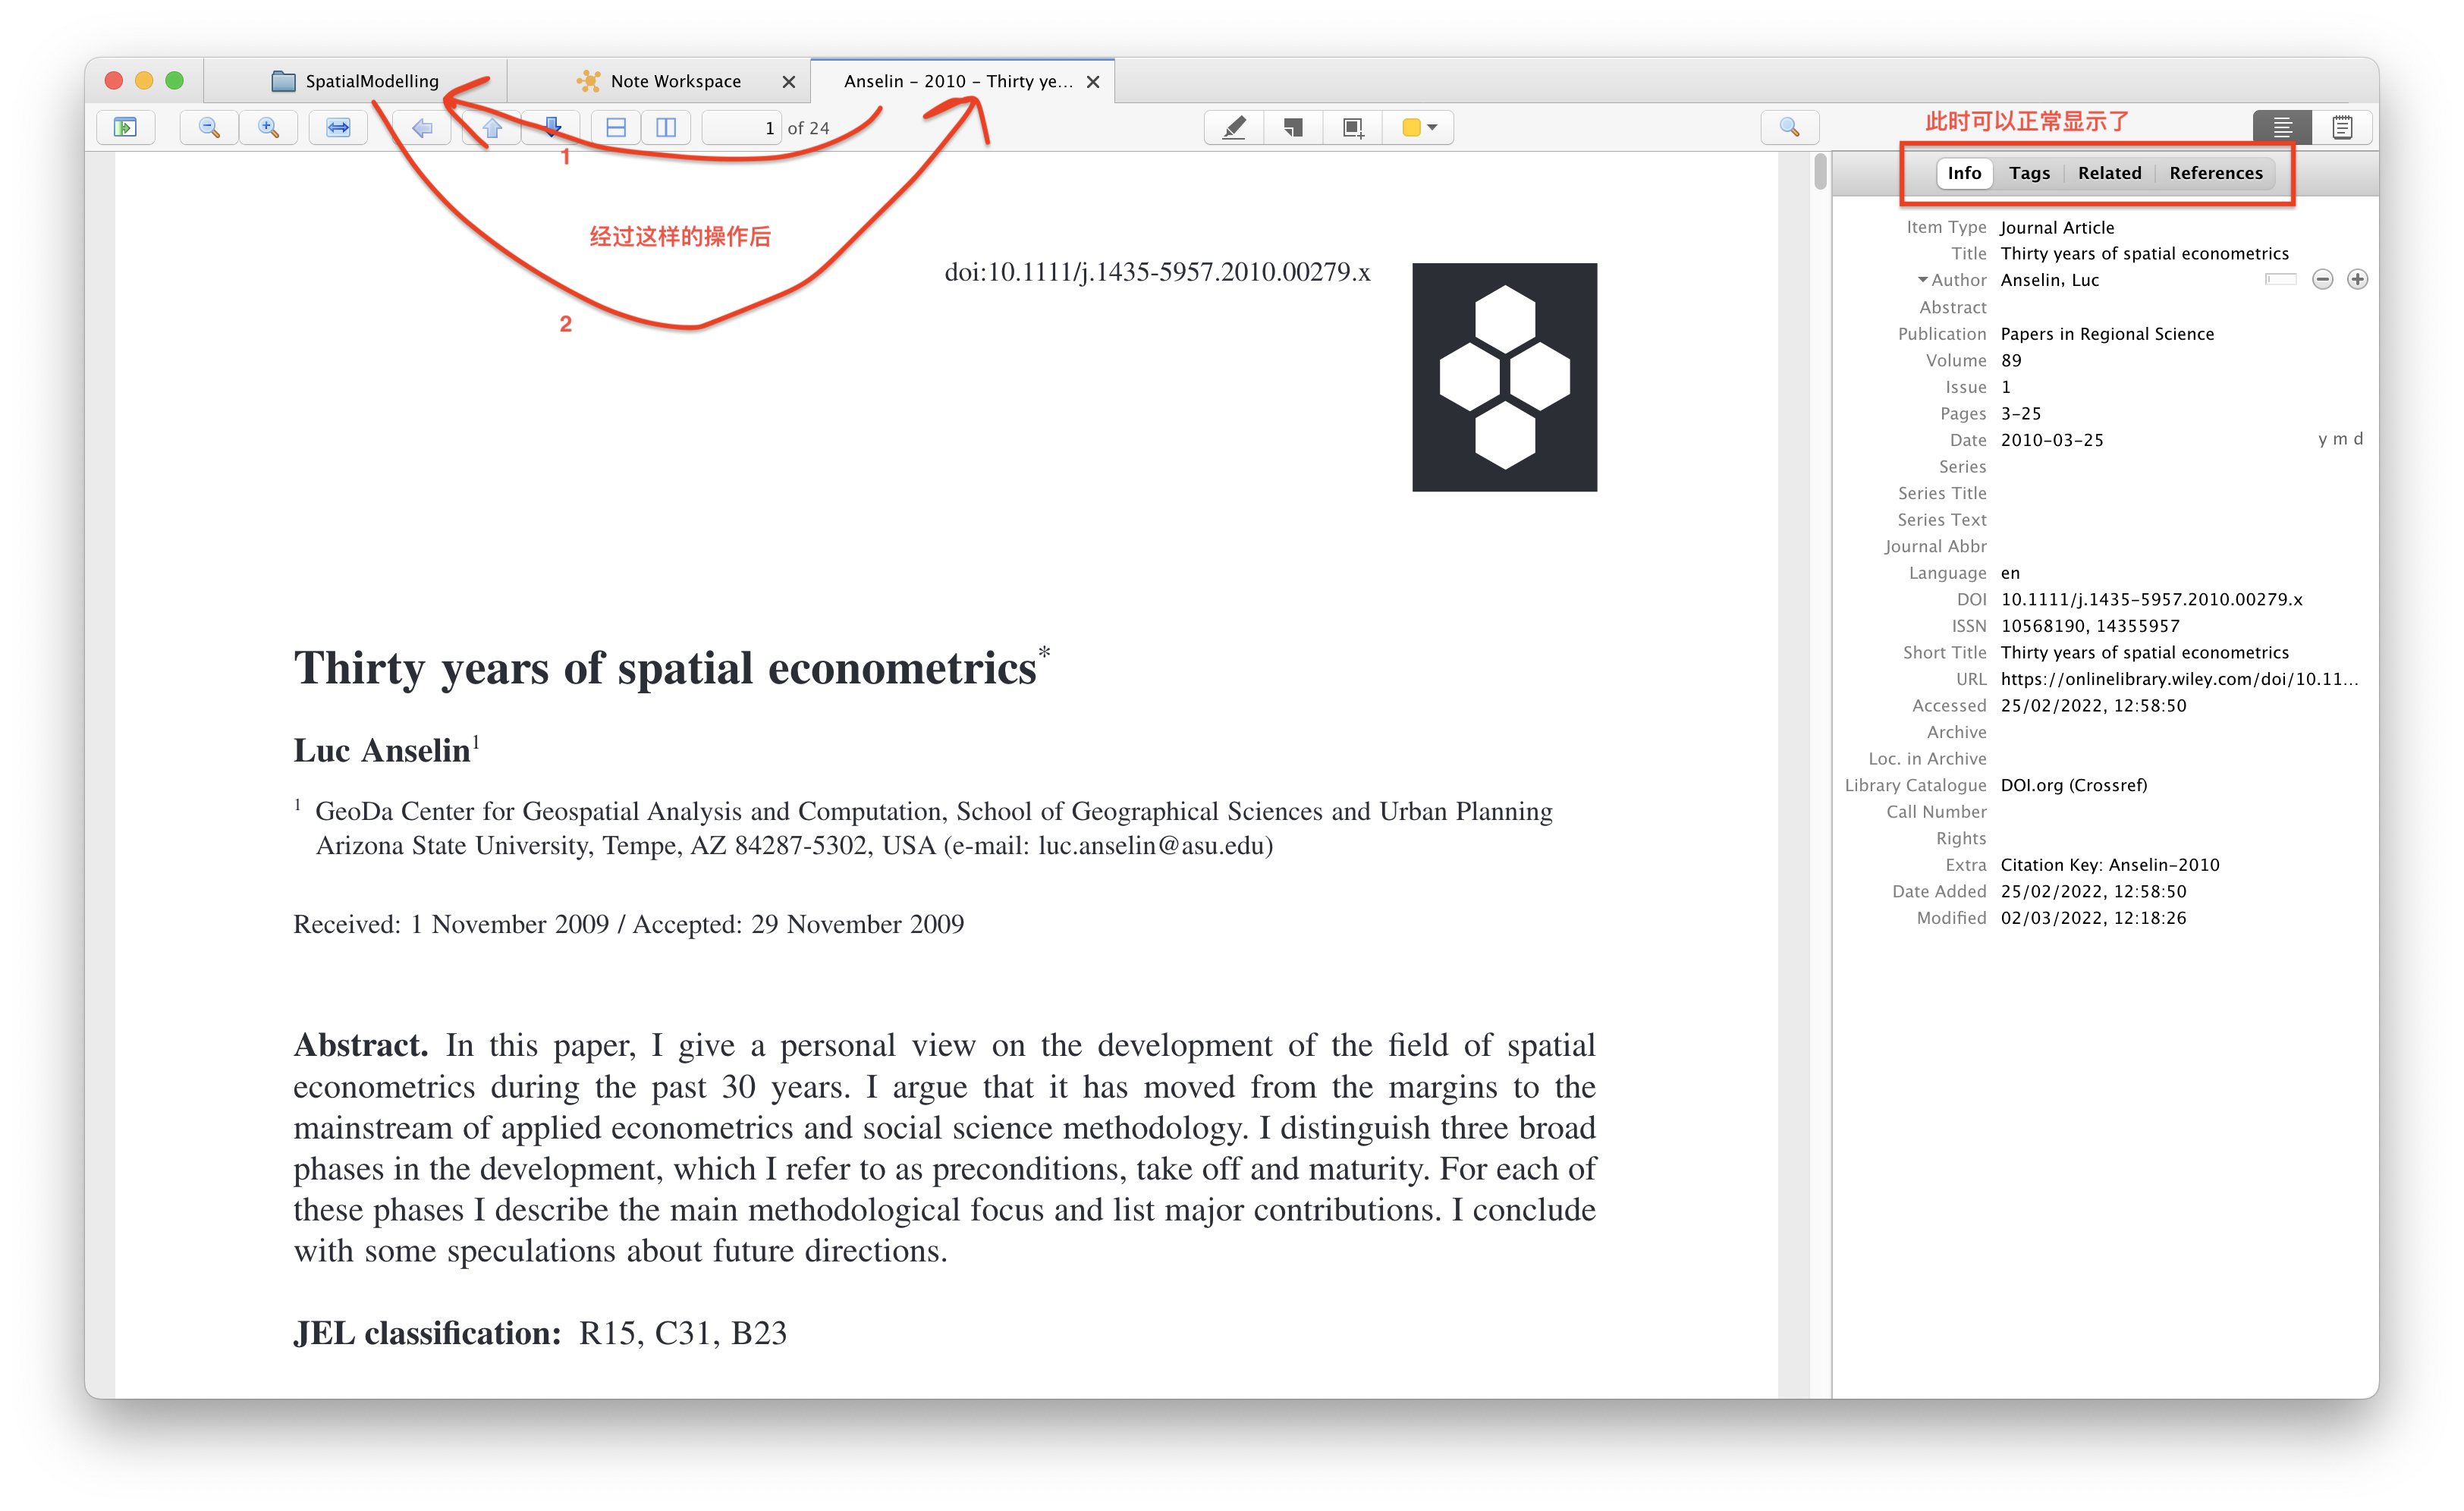2464x1511 pixels.
Task: Split the PDF view horizontally
Action: click(x=616, y=127)
